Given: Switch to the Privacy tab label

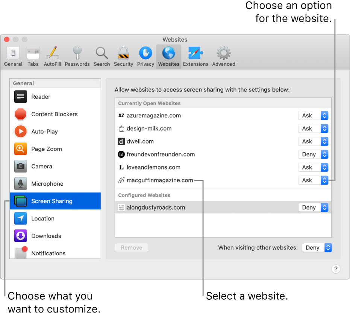Looking at the screenshot, I should (x=145, y=64).
